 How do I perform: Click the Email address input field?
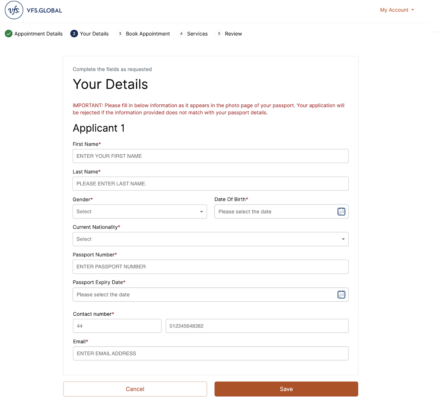pos(210,353)
